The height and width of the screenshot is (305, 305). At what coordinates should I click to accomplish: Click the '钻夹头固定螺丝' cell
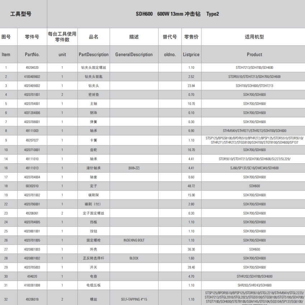tap(94, 68)
